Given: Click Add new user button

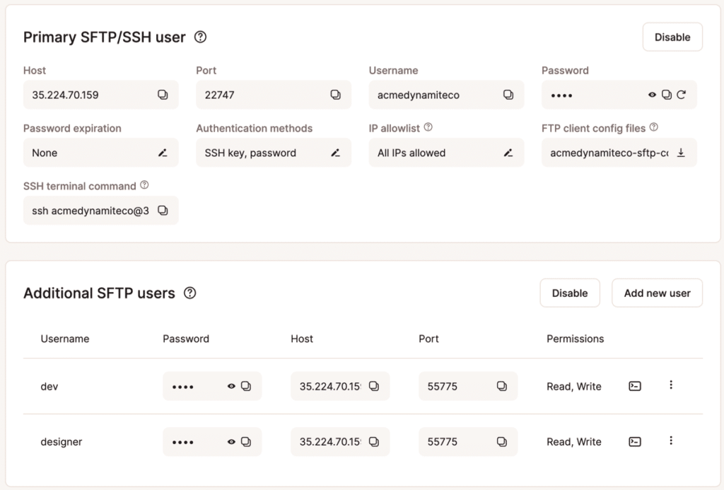Looking at the screenshot, I should pos(657,293).
